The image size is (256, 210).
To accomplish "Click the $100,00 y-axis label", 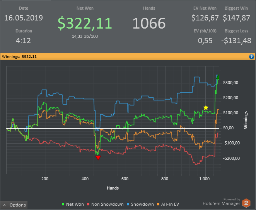I will pos(230,113).
